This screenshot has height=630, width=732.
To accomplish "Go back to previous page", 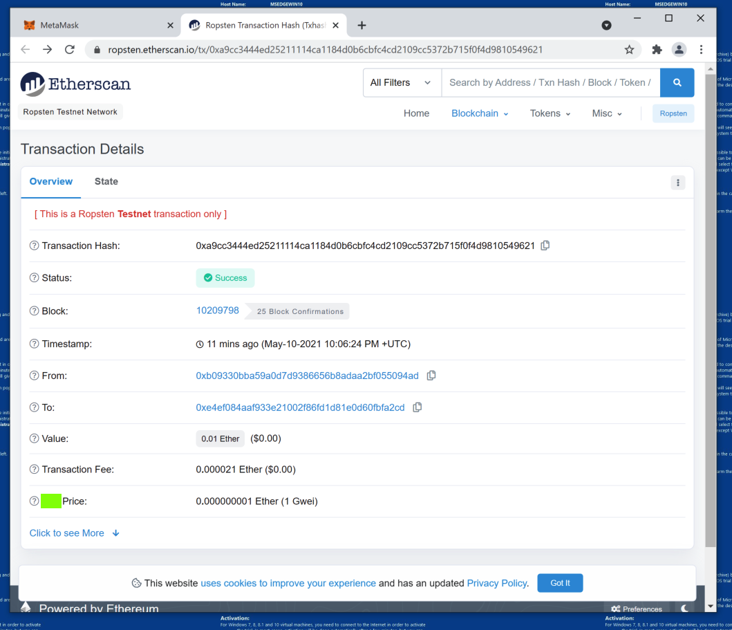I will point(25,50).
